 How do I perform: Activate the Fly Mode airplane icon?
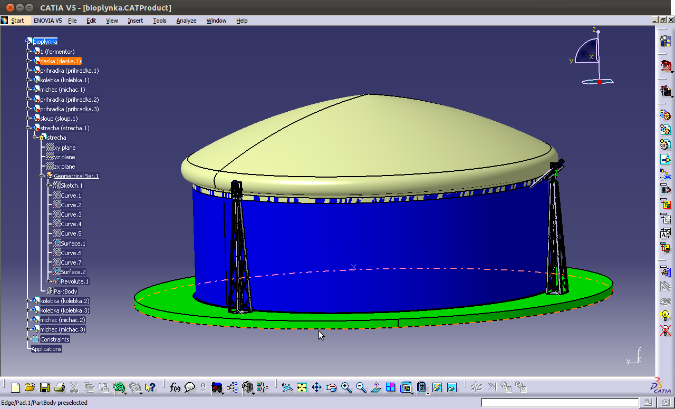coord(287,388)
